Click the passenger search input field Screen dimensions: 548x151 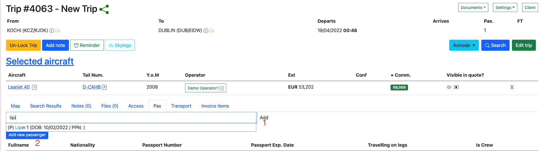point(131,118)
